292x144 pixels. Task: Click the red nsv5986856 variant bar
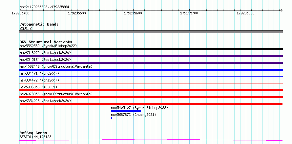click(x=151, y=90)
